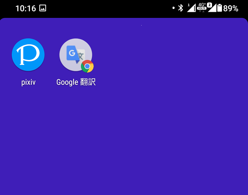Tap the Chrome badge on Google 翻訳
Screen dimensions: 248x195
tap(87, 66)
